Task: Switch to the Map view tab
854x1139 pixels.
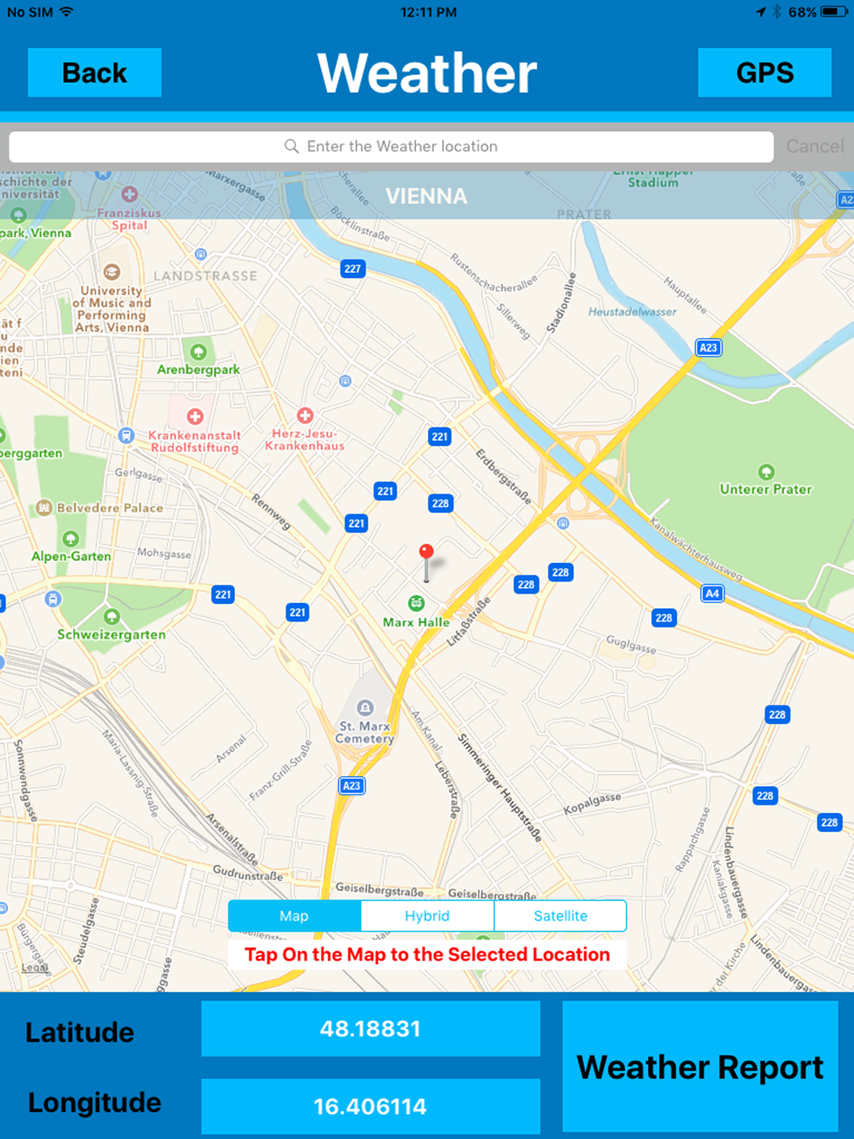Action: click(x=294, y=915)
